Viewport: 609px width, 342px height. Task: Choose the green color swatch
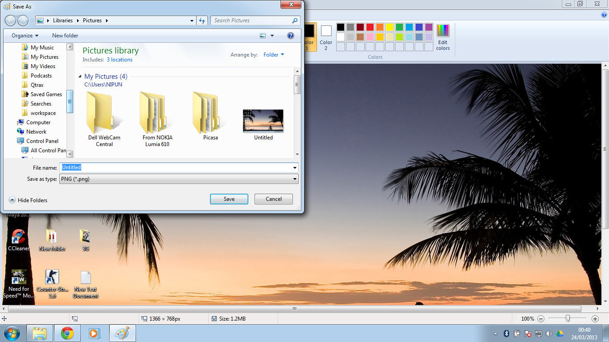tap(399, 27)
